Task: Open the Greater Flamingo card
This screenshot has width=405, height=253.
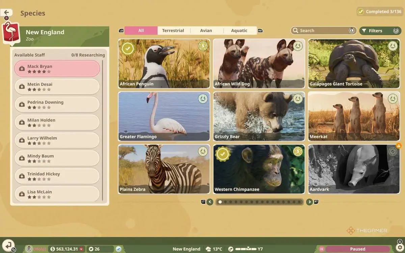Action: pos(164,116)
